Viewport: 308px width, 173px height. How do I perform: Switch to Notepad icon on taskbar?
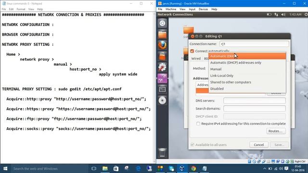[204, 169]
